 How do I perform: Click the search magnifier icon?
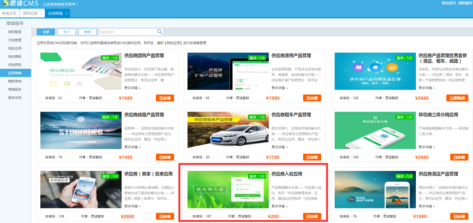159,32
